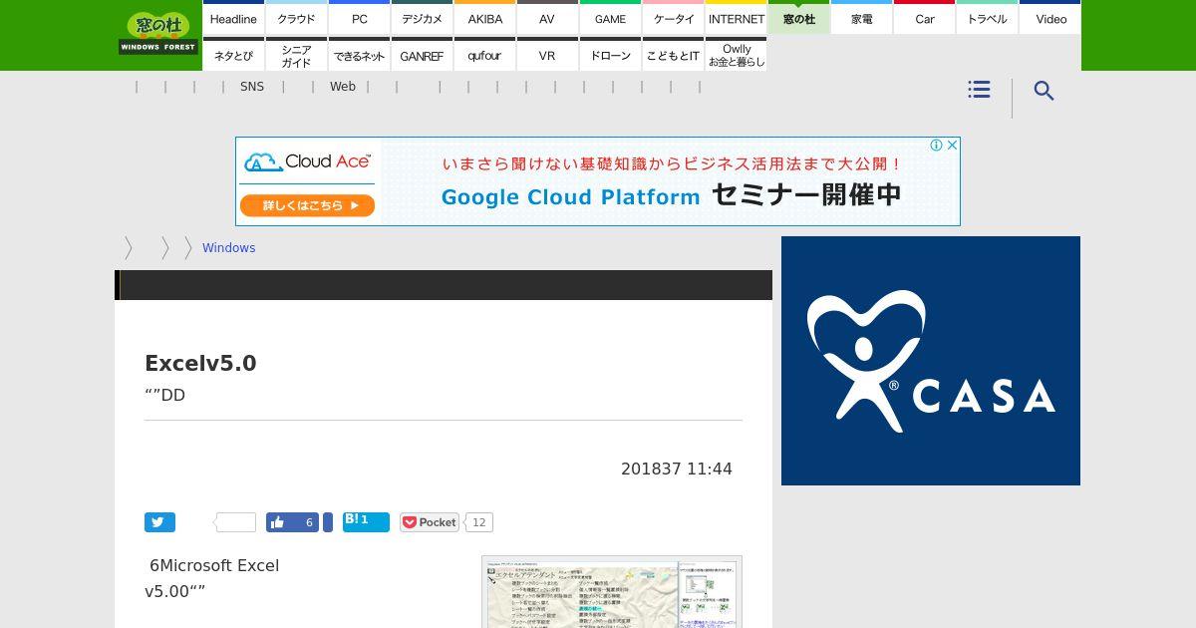Open the CASA sidebar advertisement
Viewport: 1196px width, 628px height.
(x=931, y=361)
